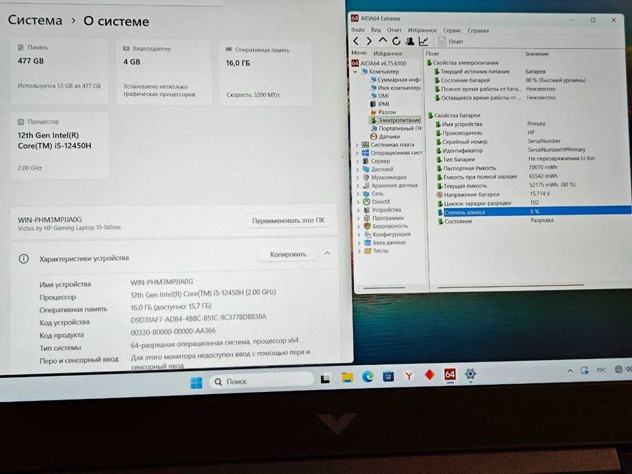
Task: Select Устройства item in the tree
Action: click(x=382, y=210)
